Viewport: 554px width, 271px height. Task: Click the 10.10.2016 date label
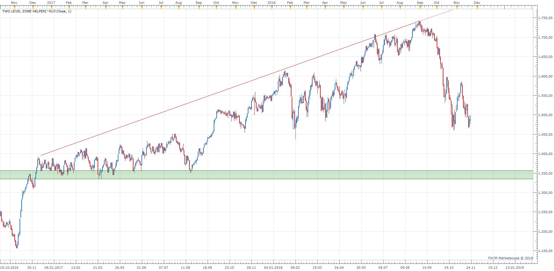tap(9, 268)
